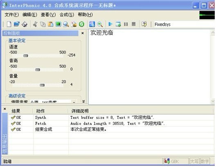
Task: Click the 数字 num lock status indicator
Action: (205, 161)
